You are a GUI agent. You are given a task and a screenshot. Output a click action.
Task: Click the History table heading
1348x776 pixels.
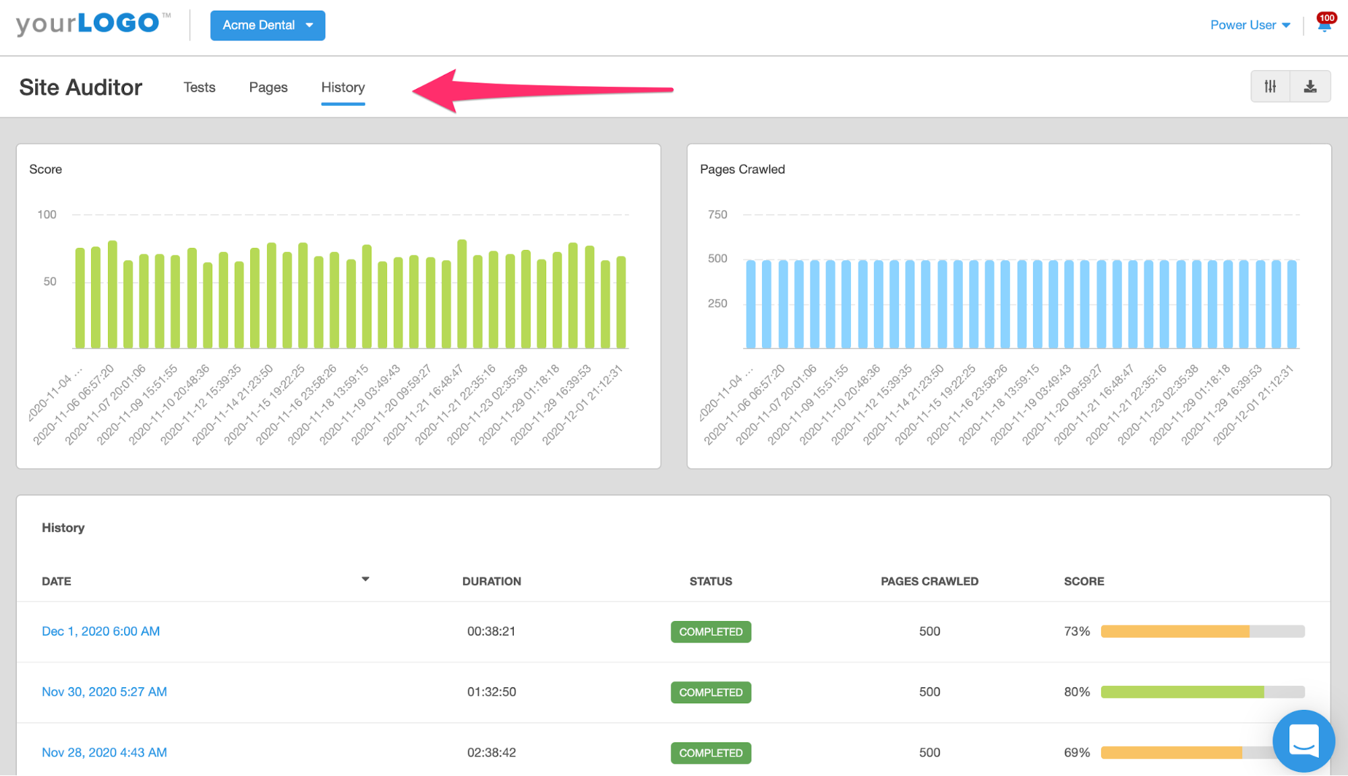(63, 527)
